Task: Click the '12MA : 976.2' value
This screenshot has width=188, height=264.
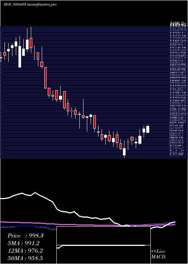Action: point(25,251)
